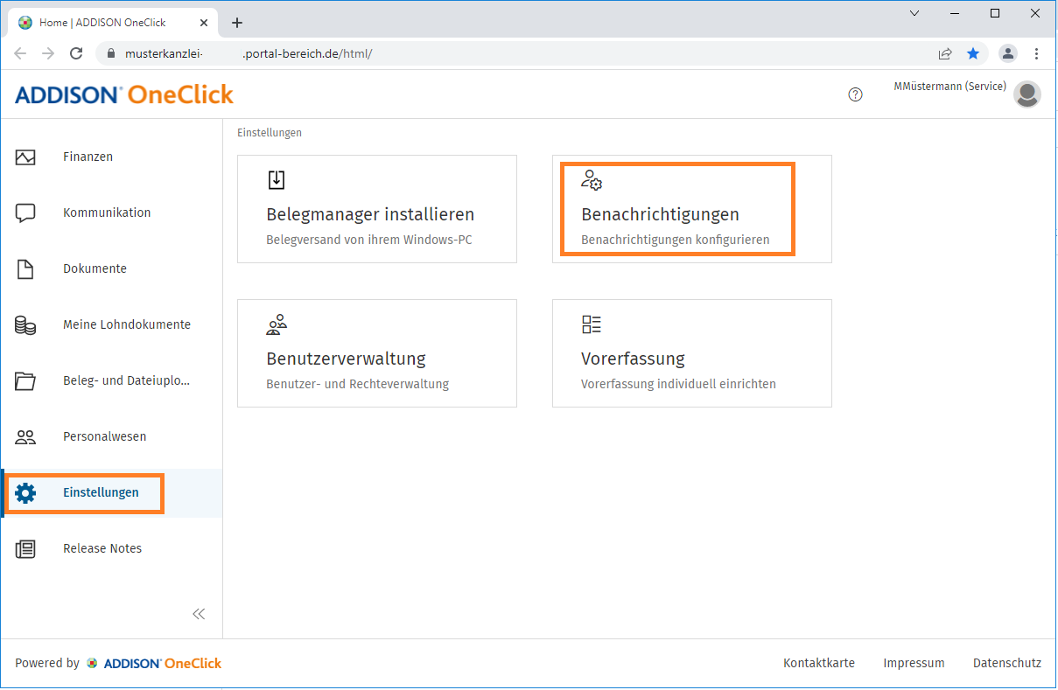The image size is (1058, 690).
Task: Go to Kommunikation in the sidebar
Action: (x=107, y=213)
